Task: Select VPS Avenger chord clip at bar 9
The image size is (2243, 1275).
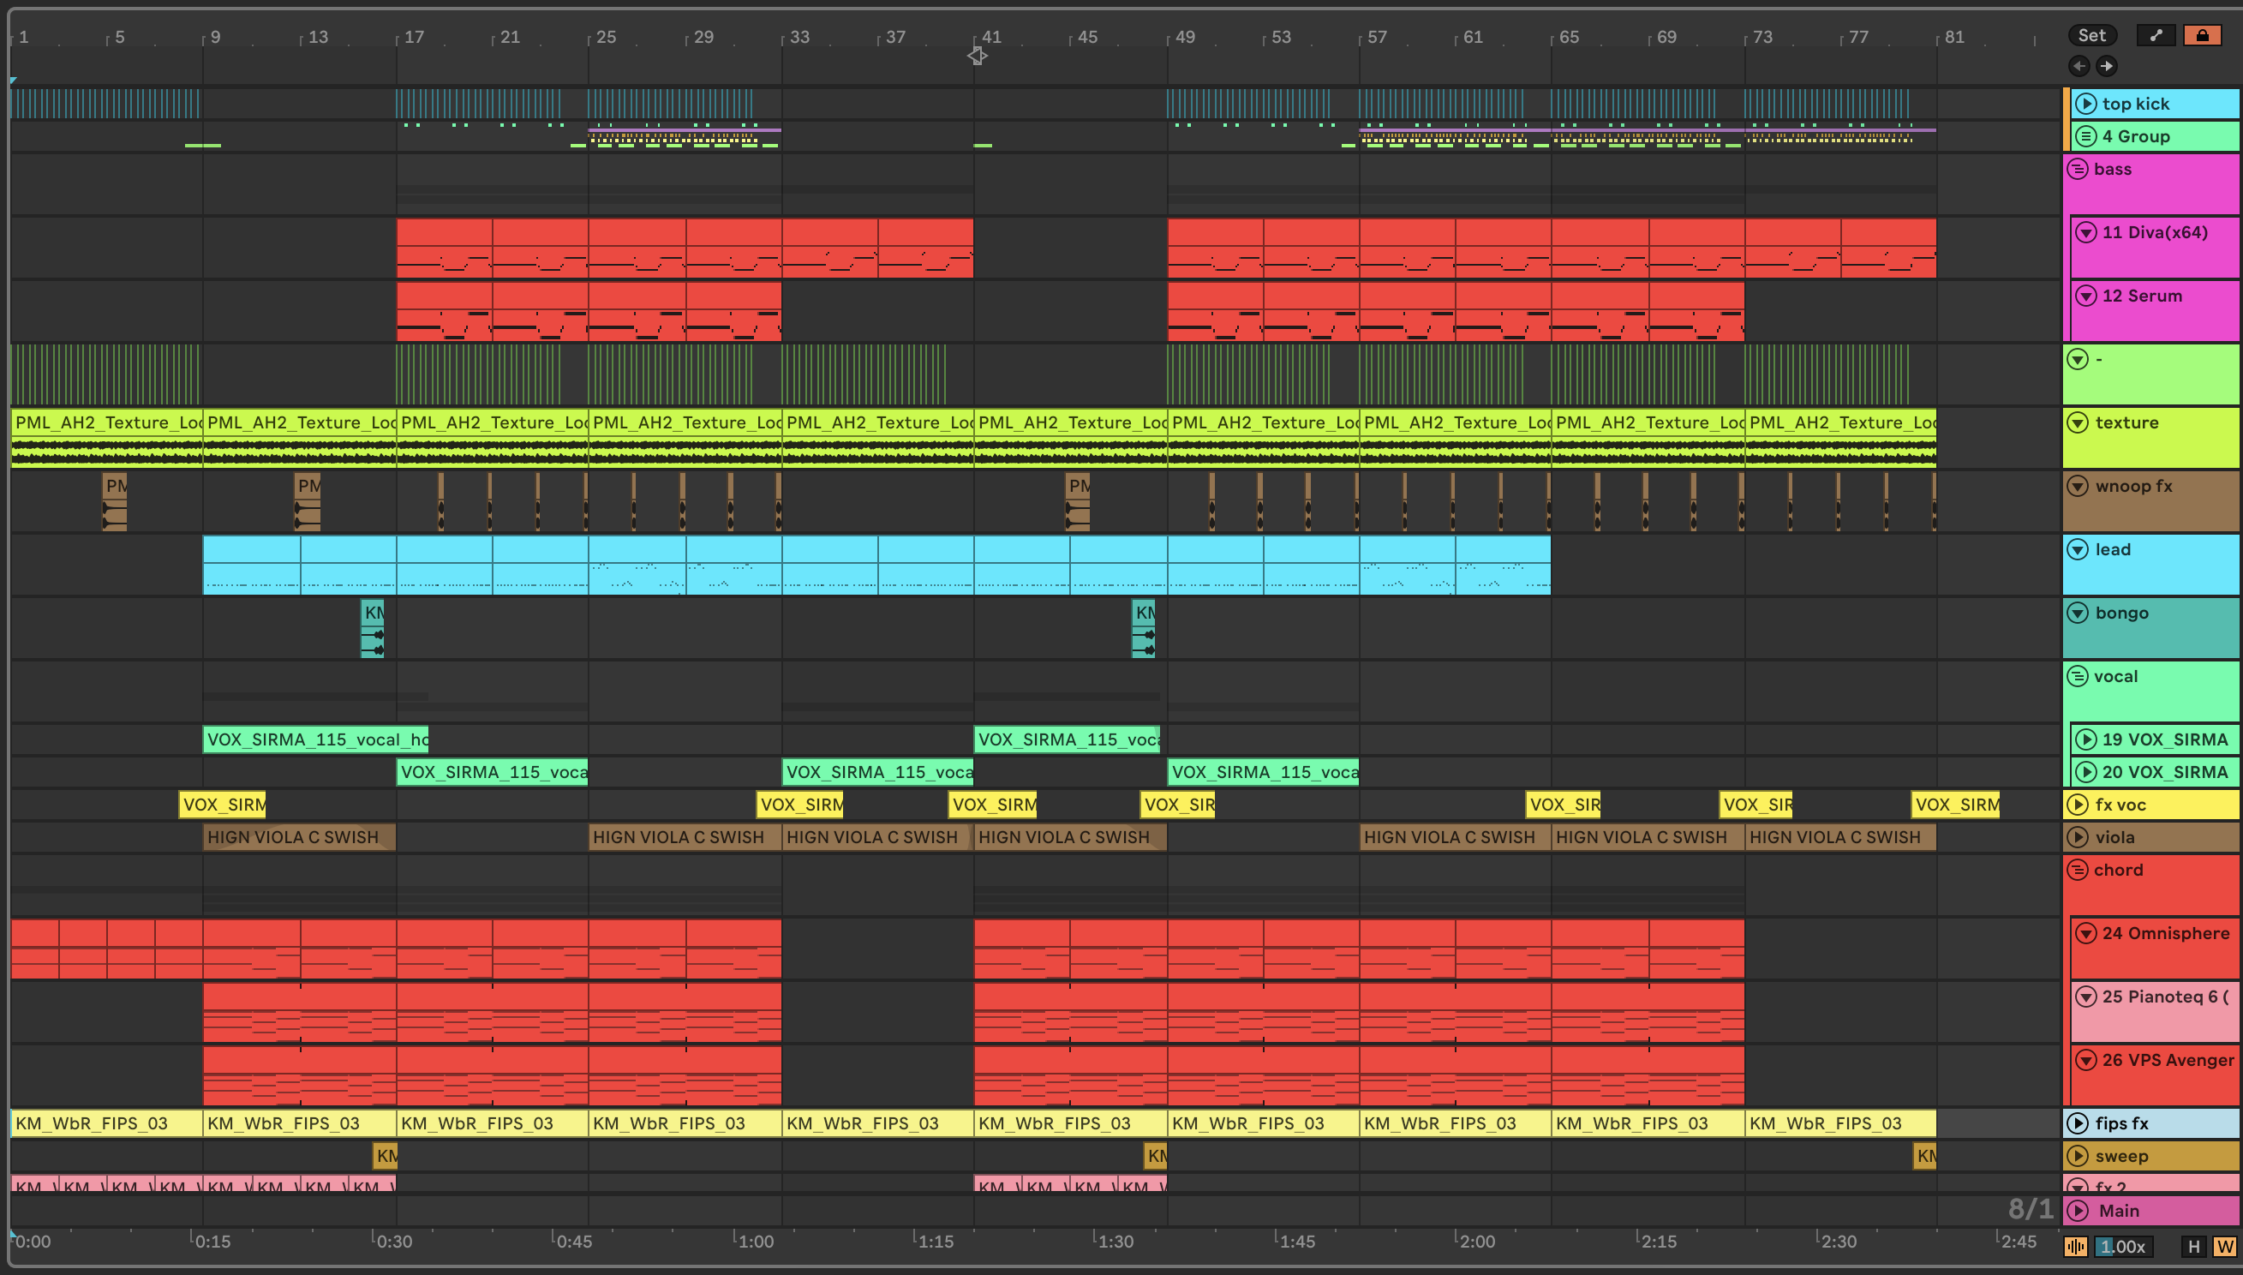Action: point(299,1075)
